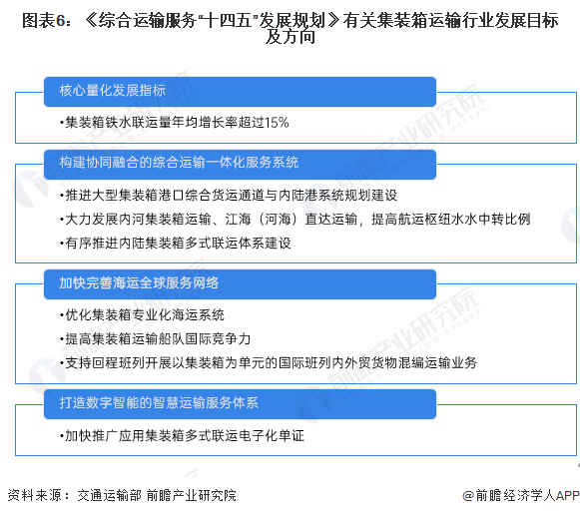Click the 优化集装箱专业化海运系统 bullet

click(x=142, y=314)
